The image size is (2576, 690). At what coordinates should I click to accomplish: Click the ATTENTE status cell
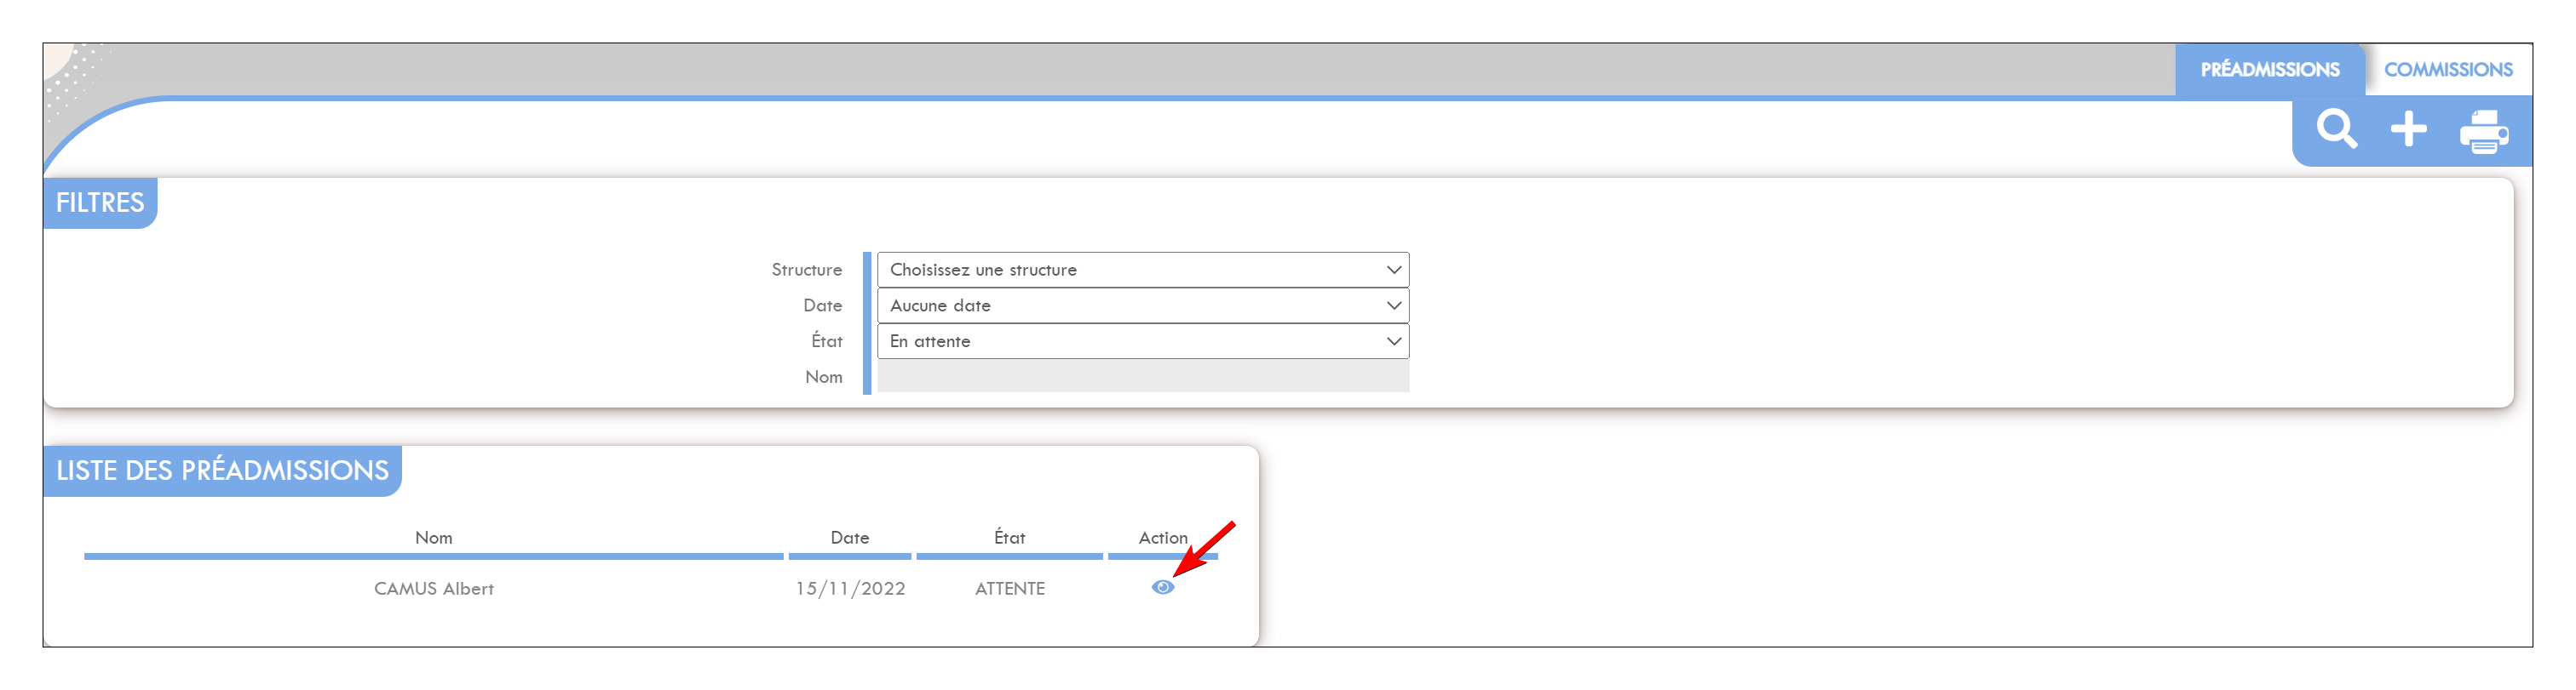point(1009,589)
